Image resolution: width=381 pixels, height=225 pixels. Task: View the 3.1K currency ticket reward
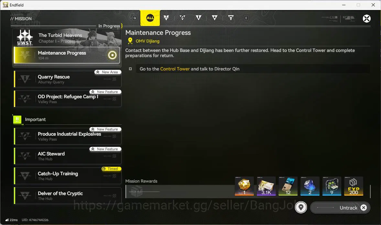[x=266, y=186]
